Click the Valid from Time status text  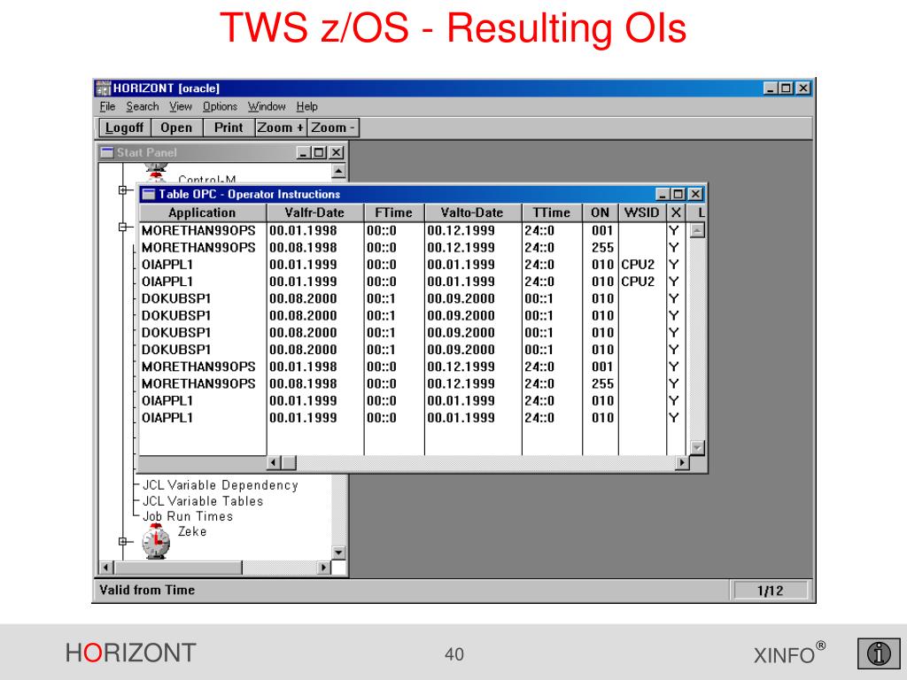point(147,590)
